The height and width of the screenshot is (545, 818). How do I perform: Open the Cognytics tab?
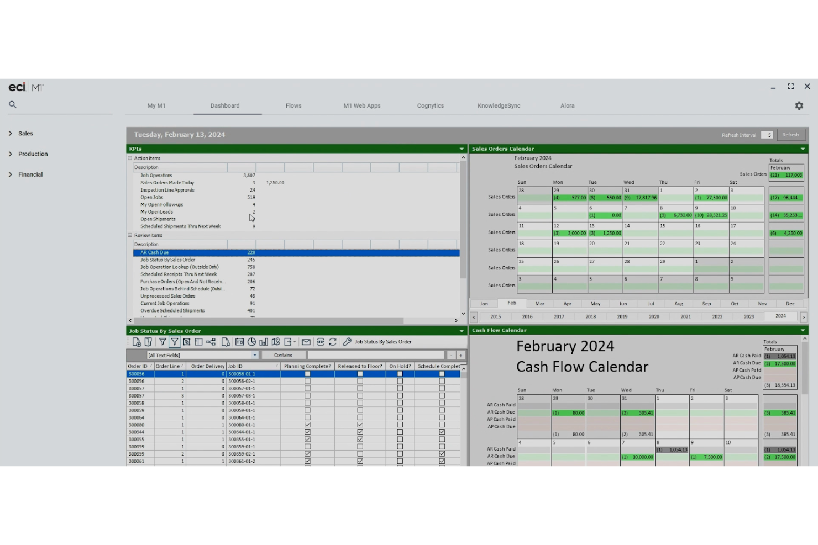click(431, 106)
